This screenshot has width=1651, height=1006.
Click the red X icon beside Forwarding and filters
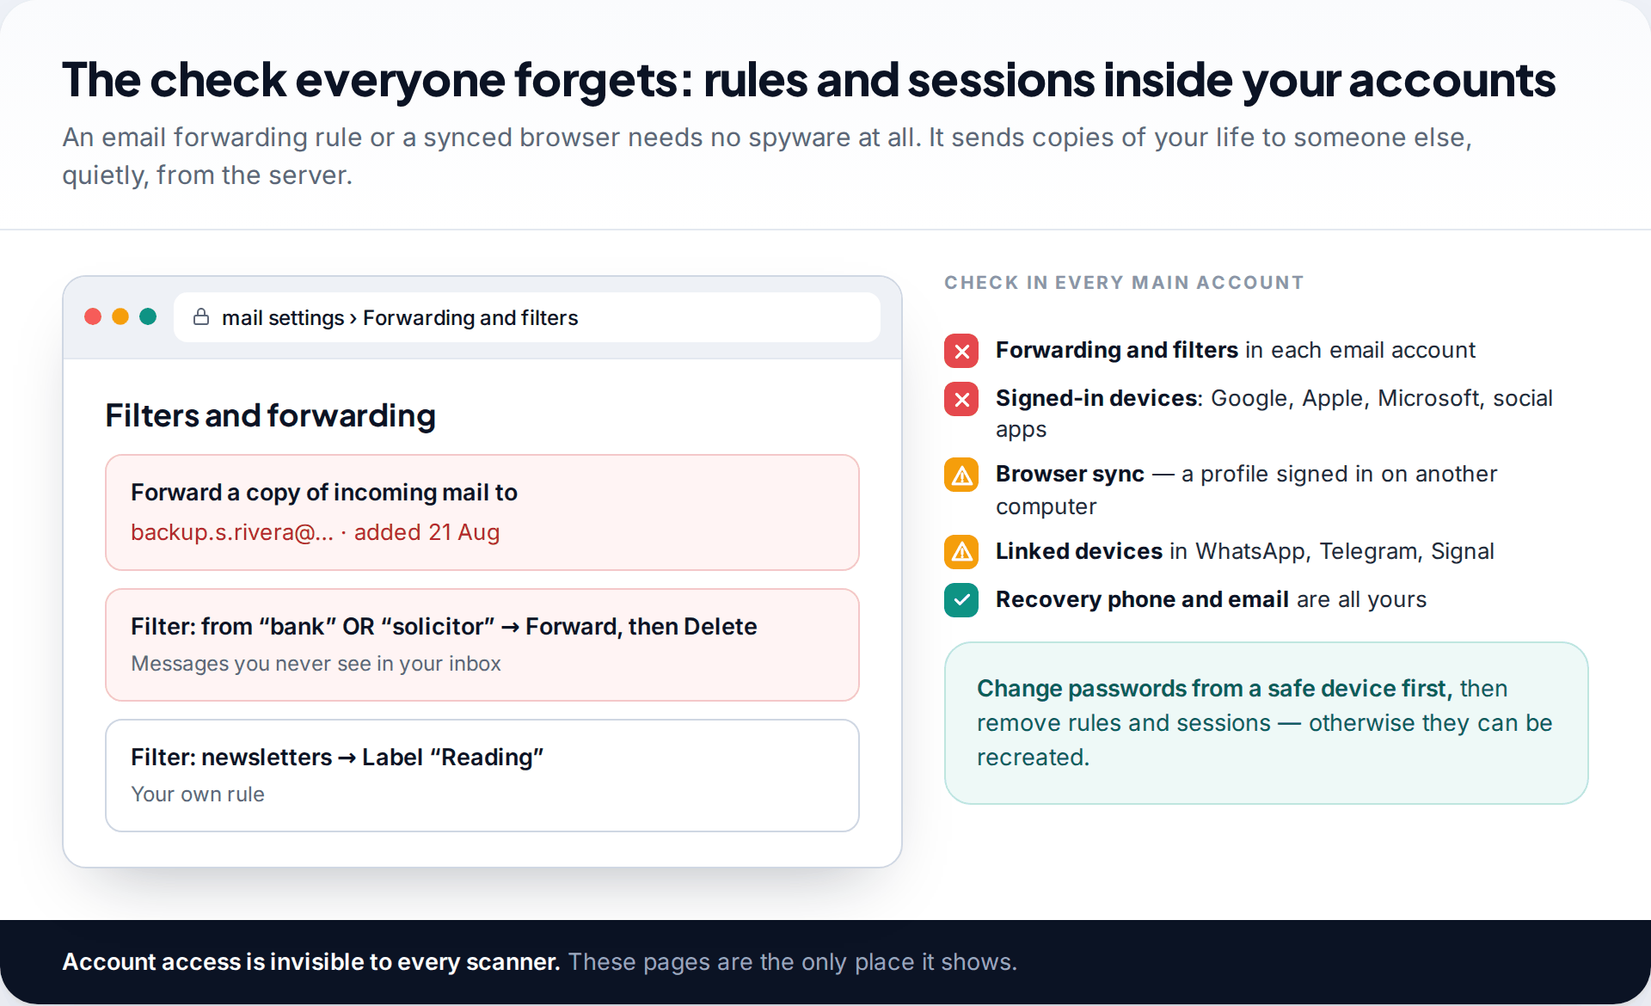coord(961,351)
